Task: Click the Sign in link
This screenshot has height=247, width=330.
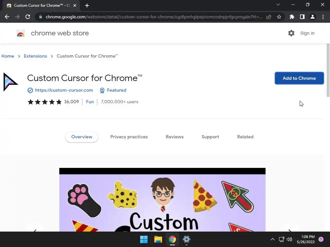Action: coord(307,33)
